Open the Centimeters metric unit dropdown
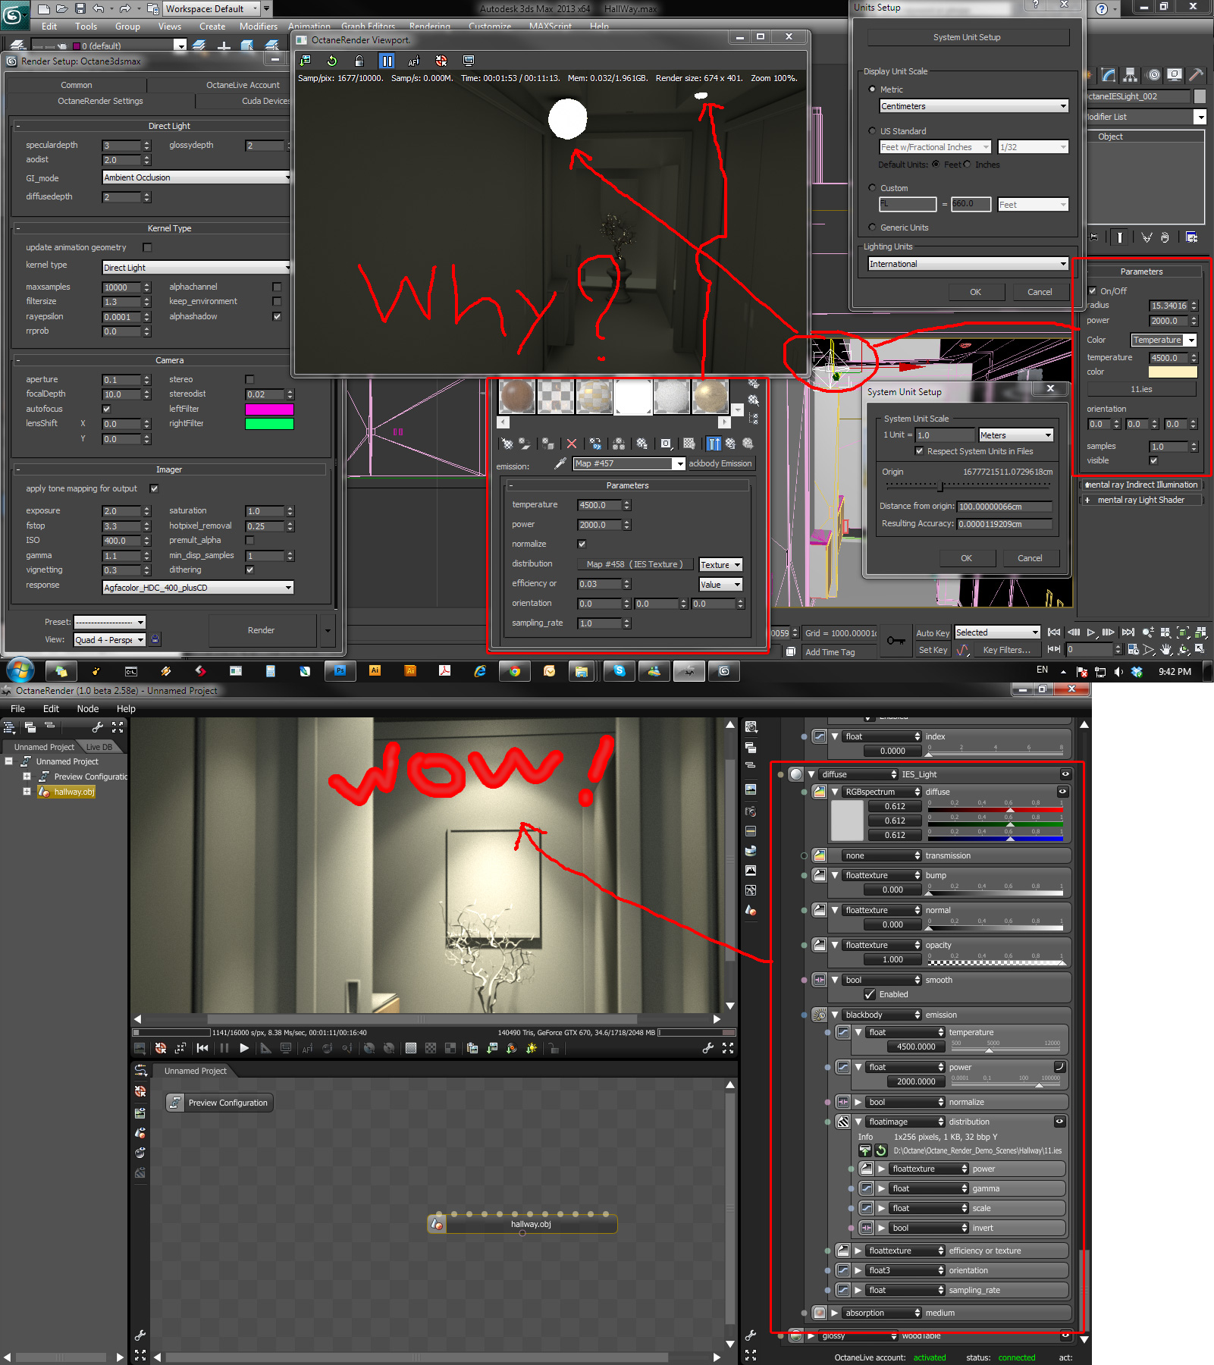The height and width of the screenshot is (1365, 1214). (x=974, y=106)
